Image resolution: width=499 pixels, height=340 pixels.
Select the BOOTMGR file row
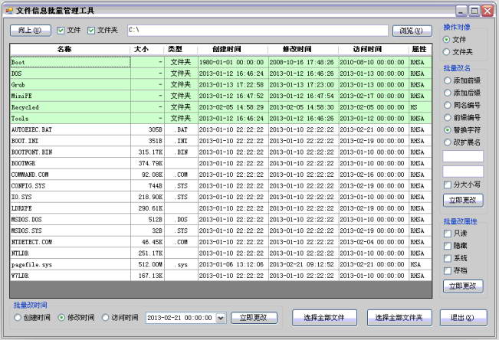coord(221,163)
